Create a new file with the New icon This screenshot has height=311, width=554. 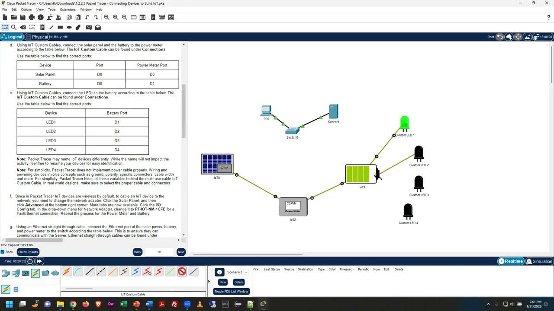(x=5, y=17)
